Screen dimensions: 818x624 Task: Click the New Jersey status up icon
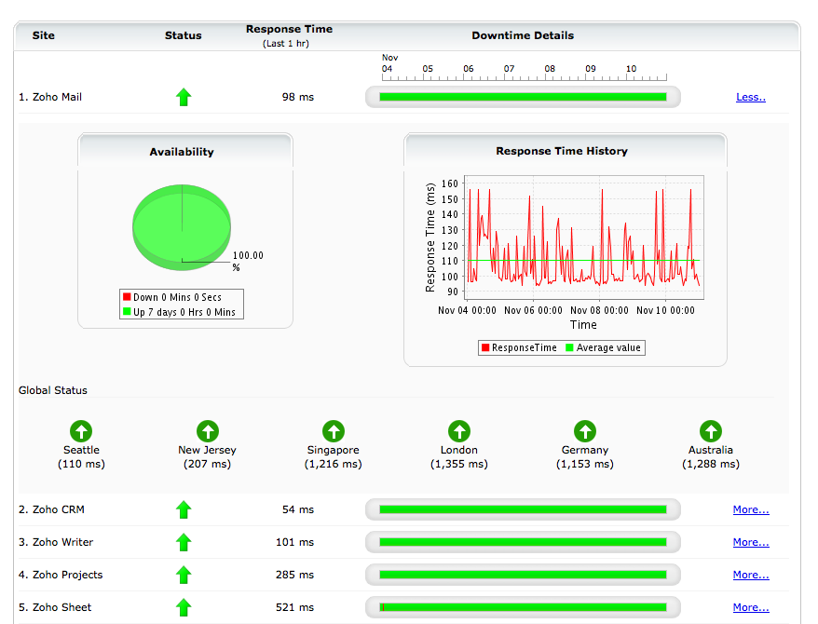(207, 431)
